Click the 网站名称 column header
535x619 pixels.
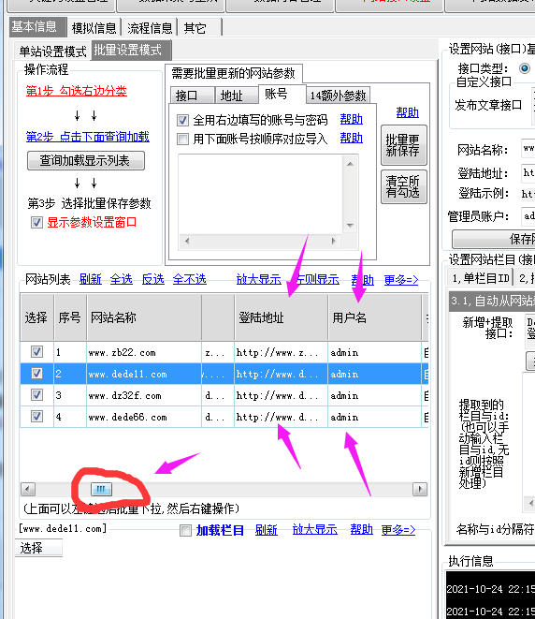tap(144, 317)
